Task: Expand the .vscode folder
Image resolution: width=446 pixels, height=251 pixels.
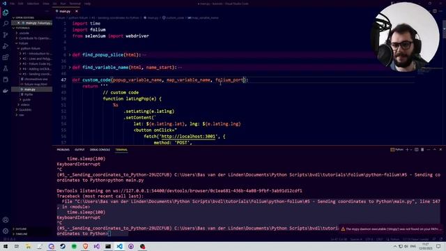Action: click(24, 33)
